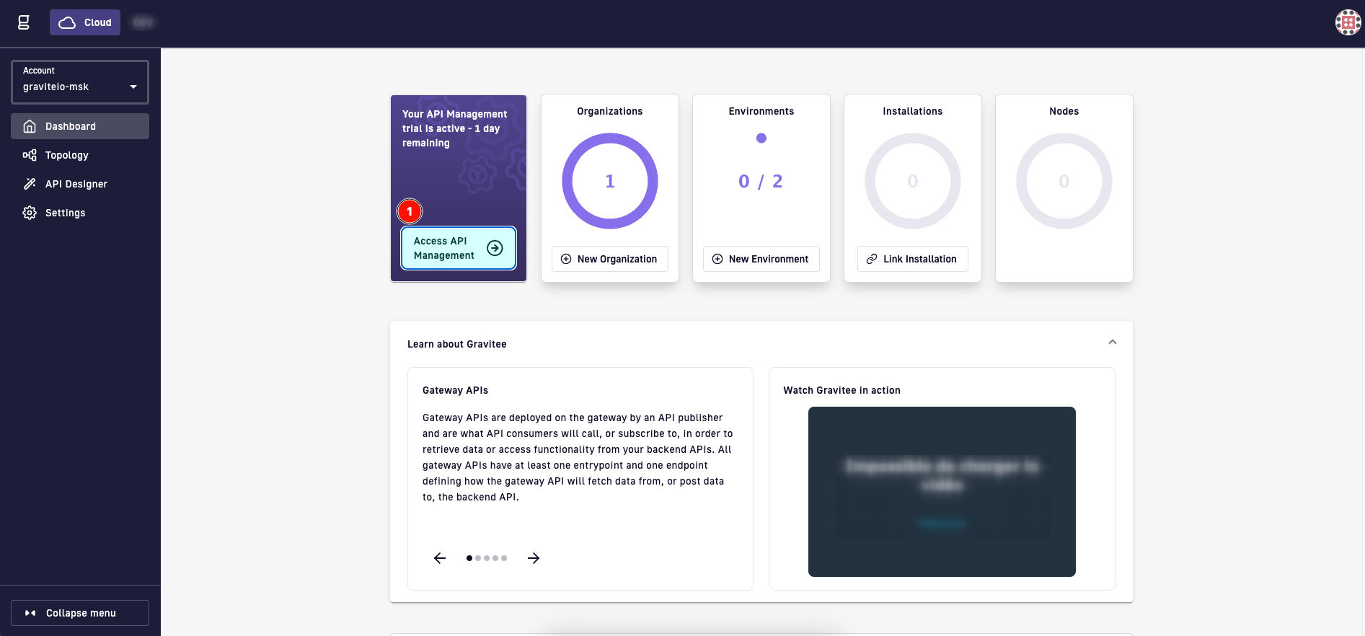This screenshot has height=636, width=1365.
Task: Play the Watch Gravitee in action video
Action: [x=942, y=492]
